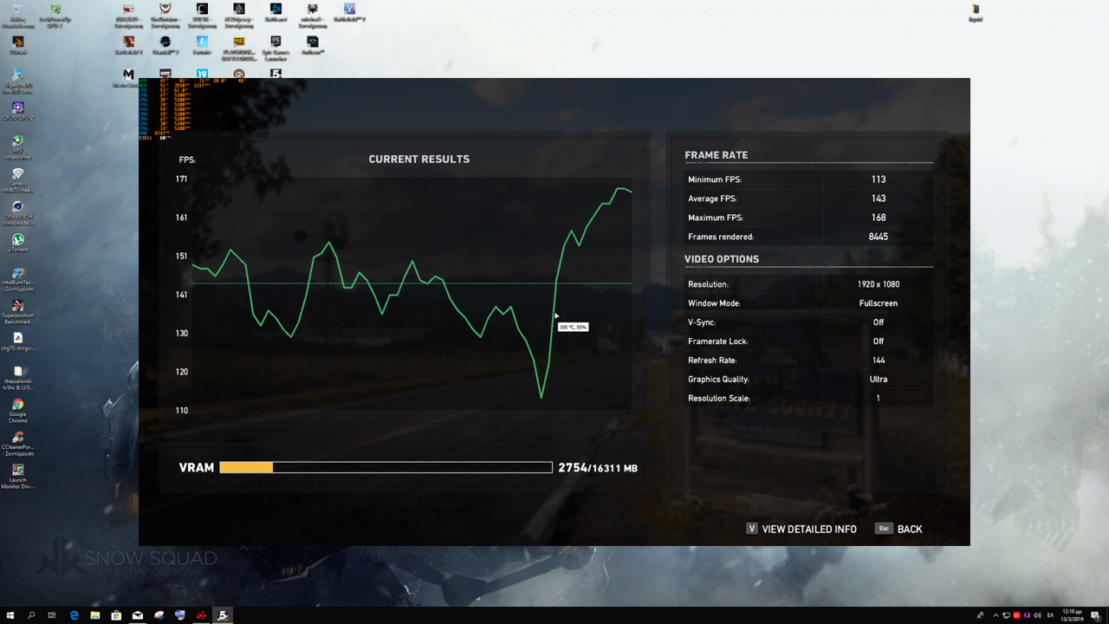Viewport: 1109px width, 624px height.
Task: Click the FPS graph line peak
Action: 620,188
